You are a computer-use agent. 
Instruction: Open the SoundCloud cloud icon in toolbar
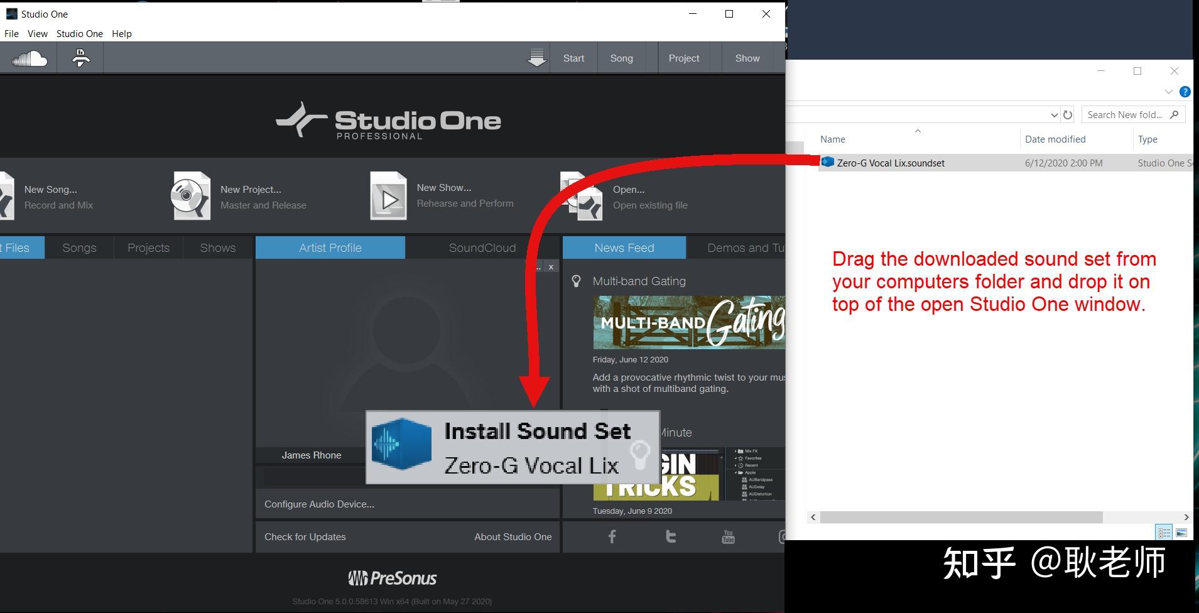click(x=30, y=58)
